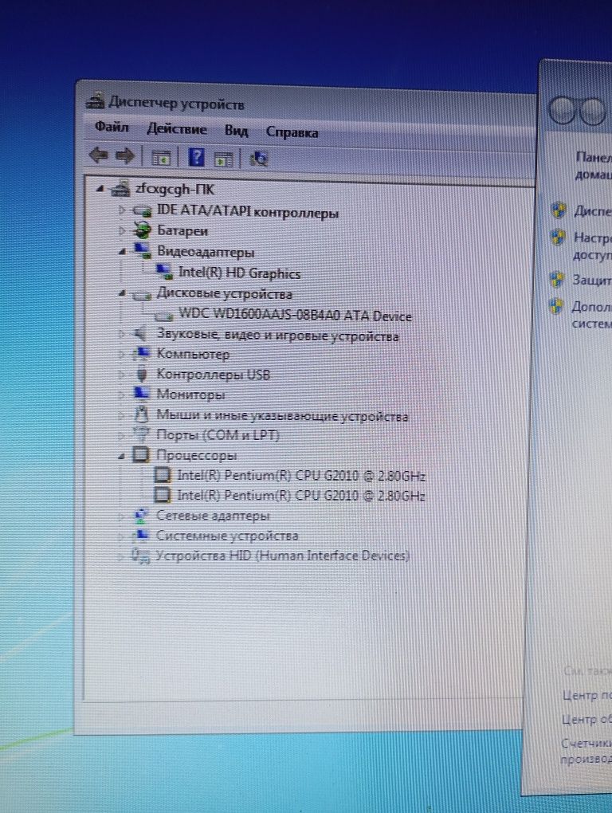This screenshot has width=612, height=813.
Task: Select the Контроллеры USB plug icon
Action: 141,375
